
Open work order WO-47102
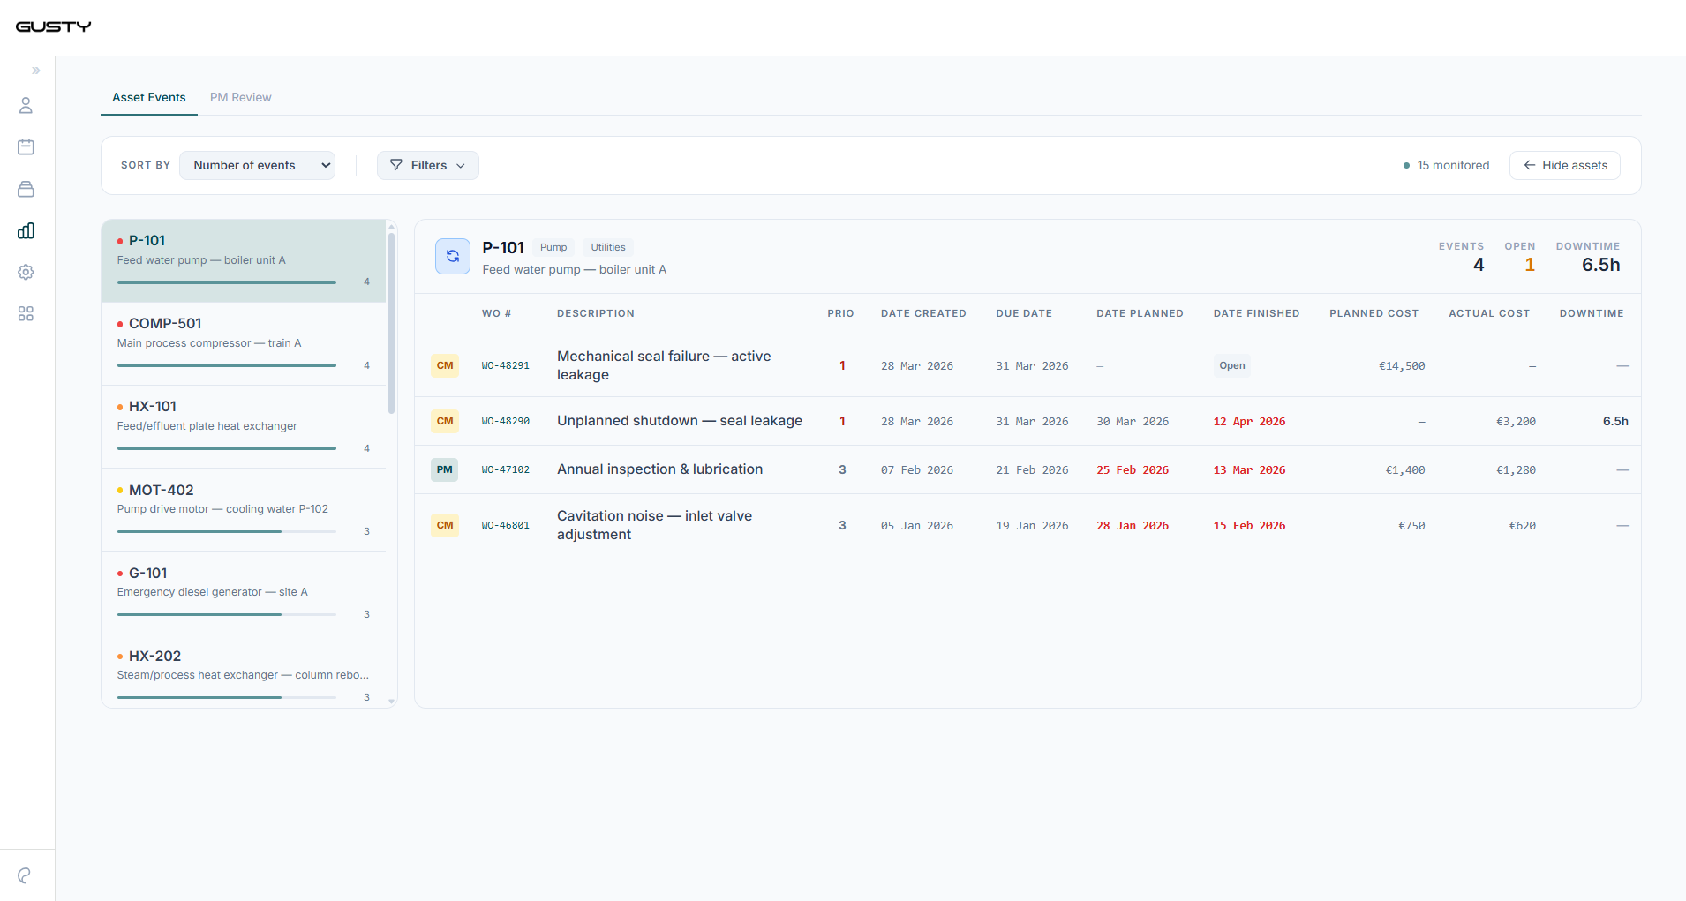click(506, 469)
